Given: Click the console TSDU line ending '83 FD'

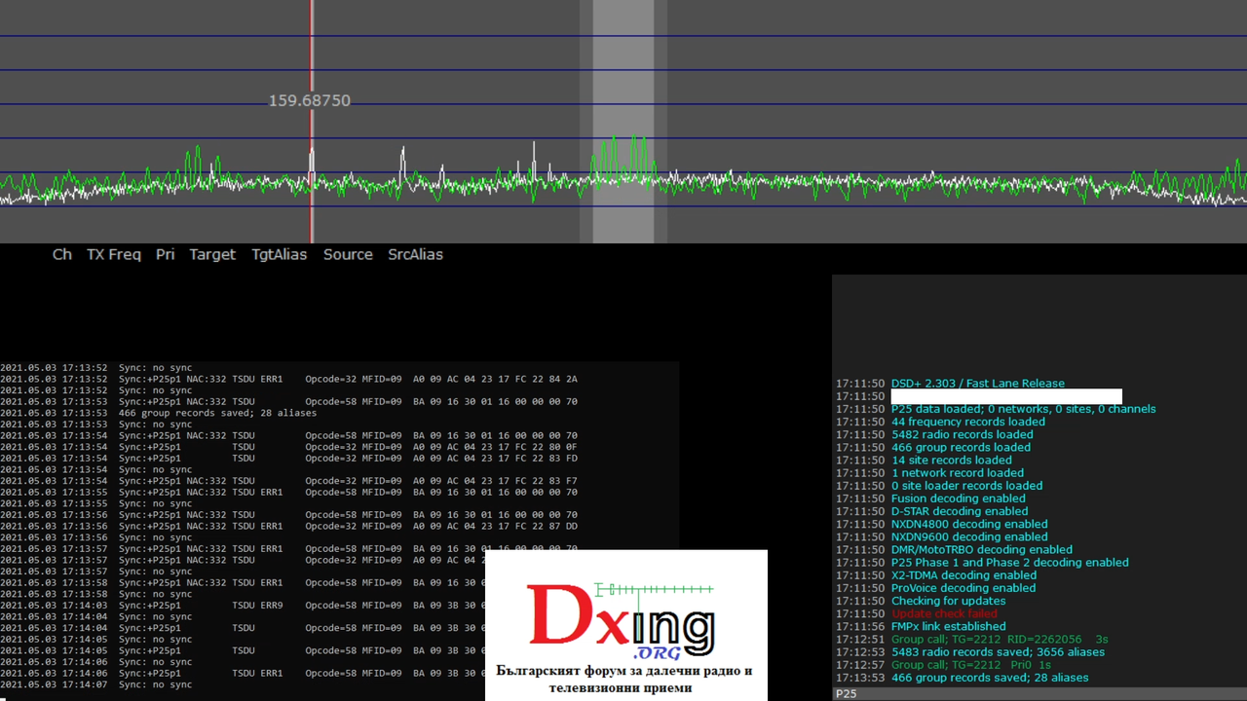Looking at the screenshot, I should 288,458.
